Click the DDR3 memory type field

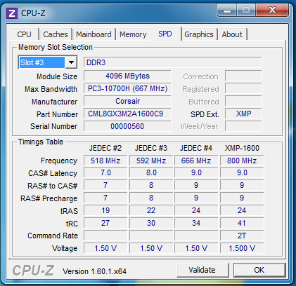[173, 62]
